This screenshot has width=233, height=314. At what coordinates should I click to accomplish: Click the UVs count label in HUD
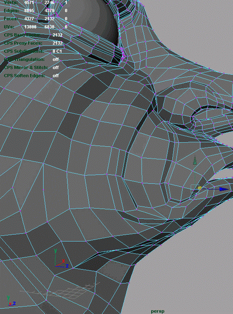pos(9,27)
